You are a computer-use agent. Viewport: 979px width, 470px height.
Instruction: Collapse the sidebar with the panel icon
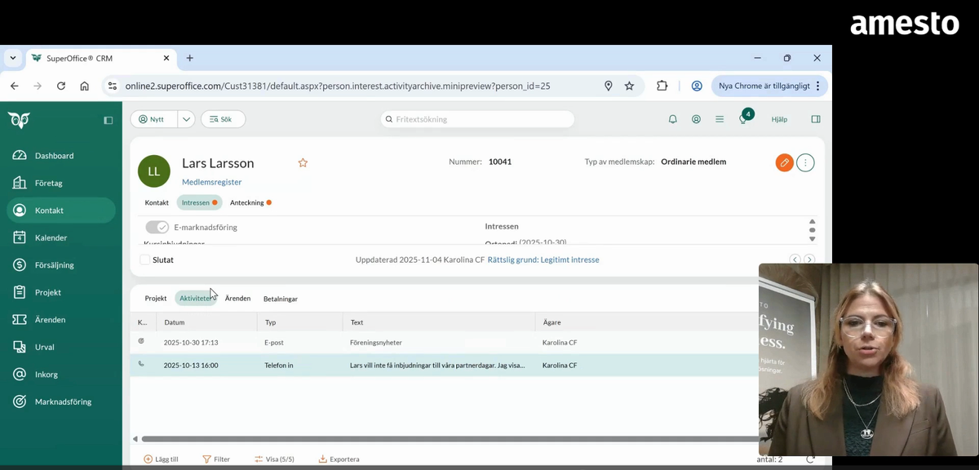tap(108, 119)
